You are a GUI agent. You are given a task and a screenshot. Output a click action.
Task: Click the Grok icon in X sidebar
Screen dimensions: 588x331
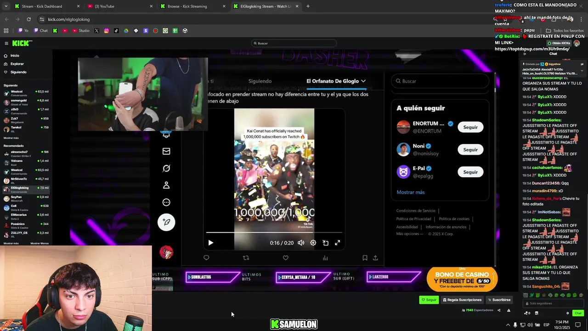point(166,168)
